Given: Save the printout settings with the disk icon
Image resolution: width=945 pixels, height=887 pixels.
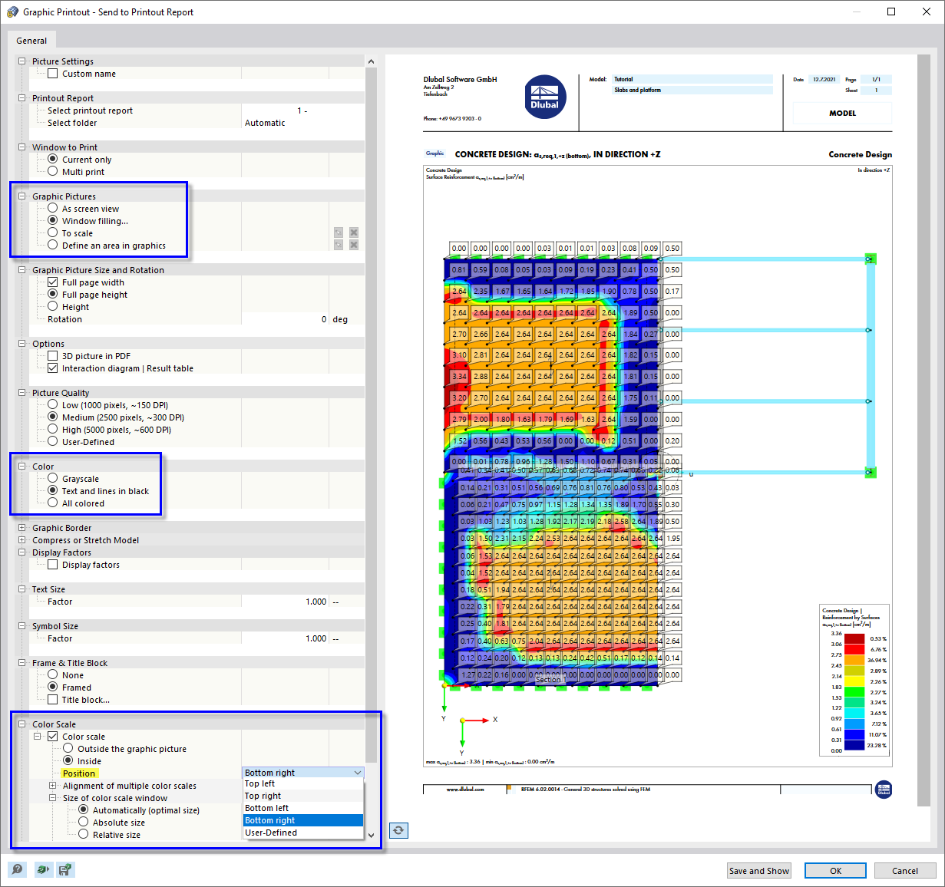Looking at the screenshot, I should 65,869.
